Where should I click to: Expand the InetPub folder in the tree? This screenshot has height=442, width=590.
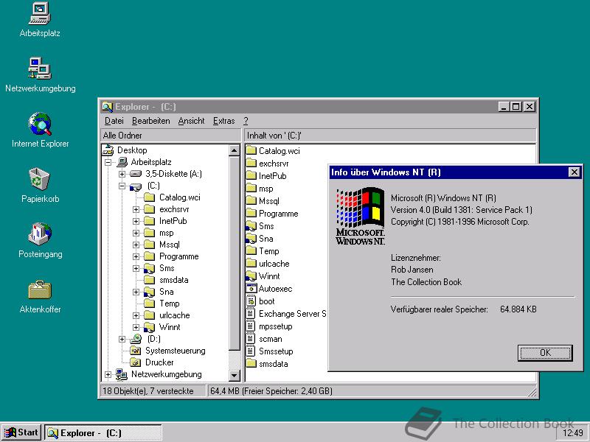coord(136,221)
